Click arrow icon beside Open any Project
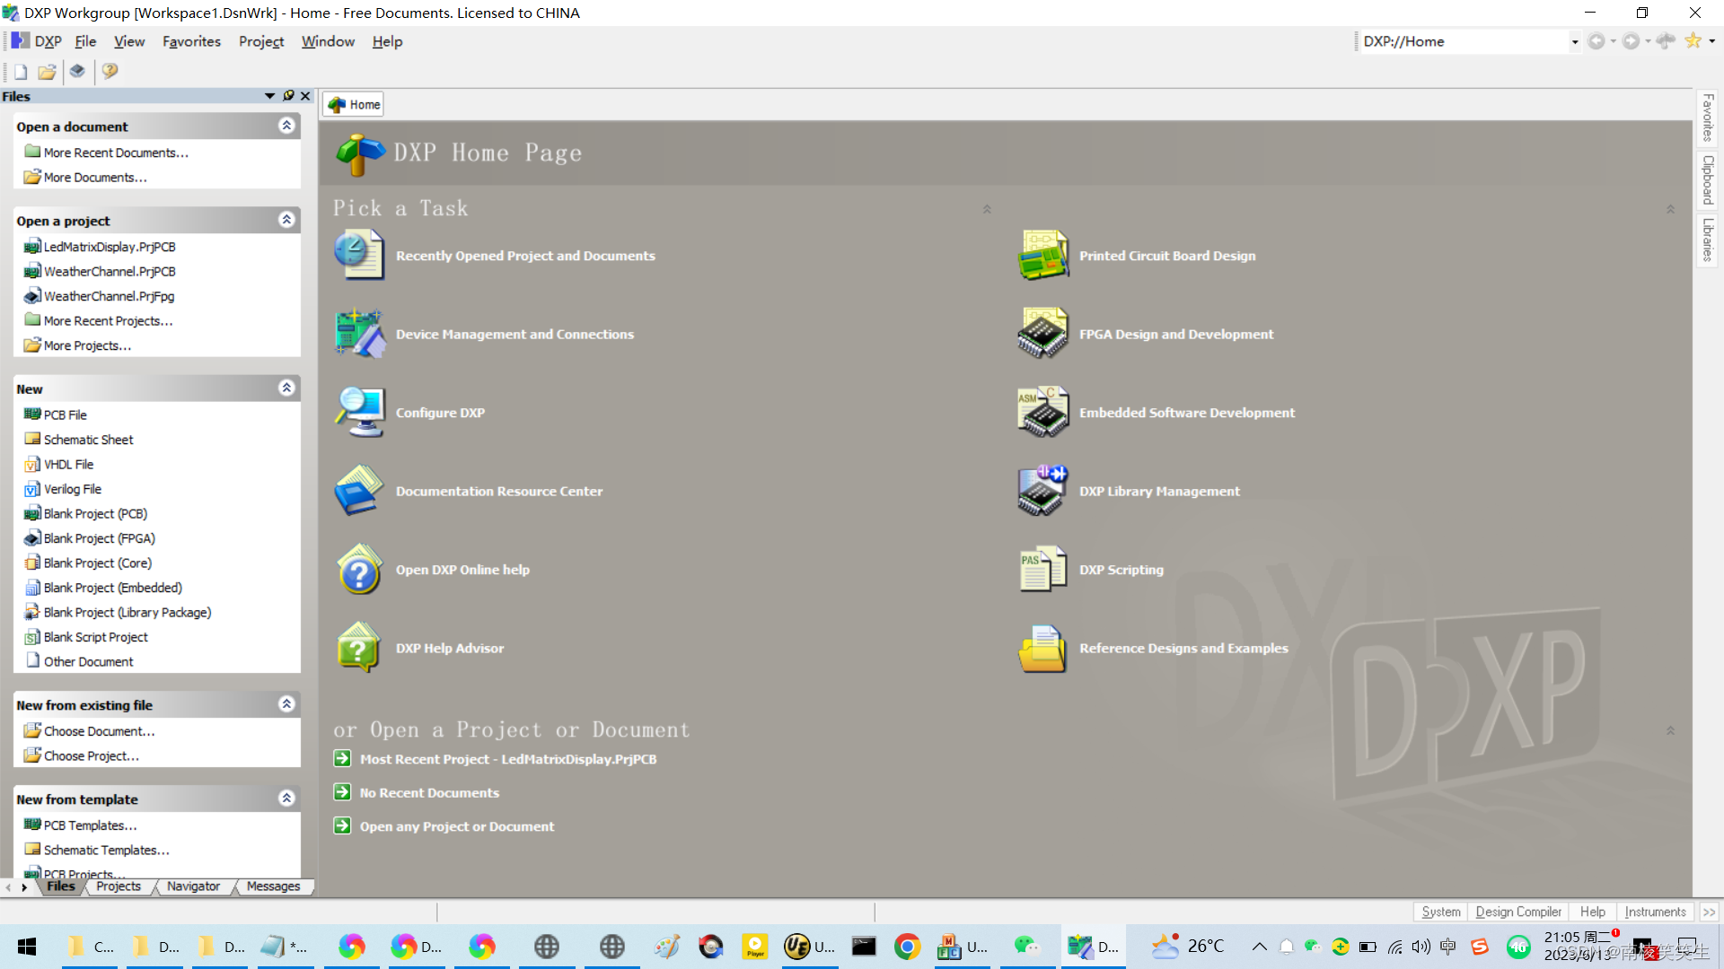Screen dimensions: 1724x969 (342, 826)
